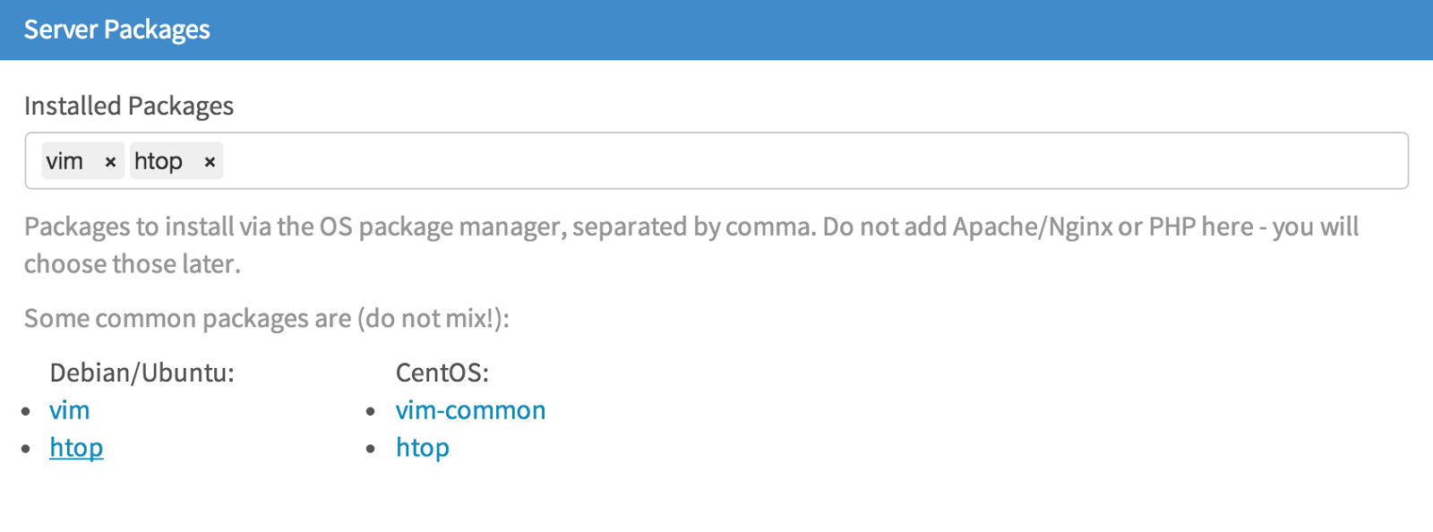
Task: Add the Debian/Ubuntu vim package link
Action: tap(70, 410)
